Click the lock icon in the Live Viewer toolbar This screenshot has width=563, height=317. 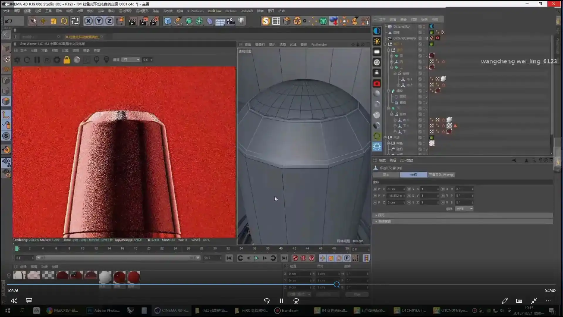tap(67, 60)
